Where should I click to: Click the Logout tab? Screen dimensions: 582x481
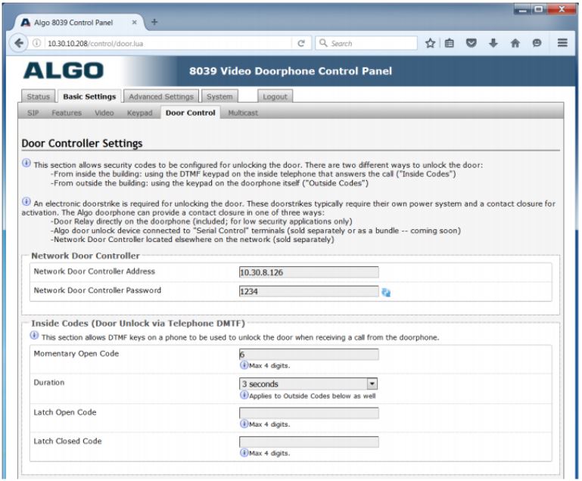coord(275,96)
